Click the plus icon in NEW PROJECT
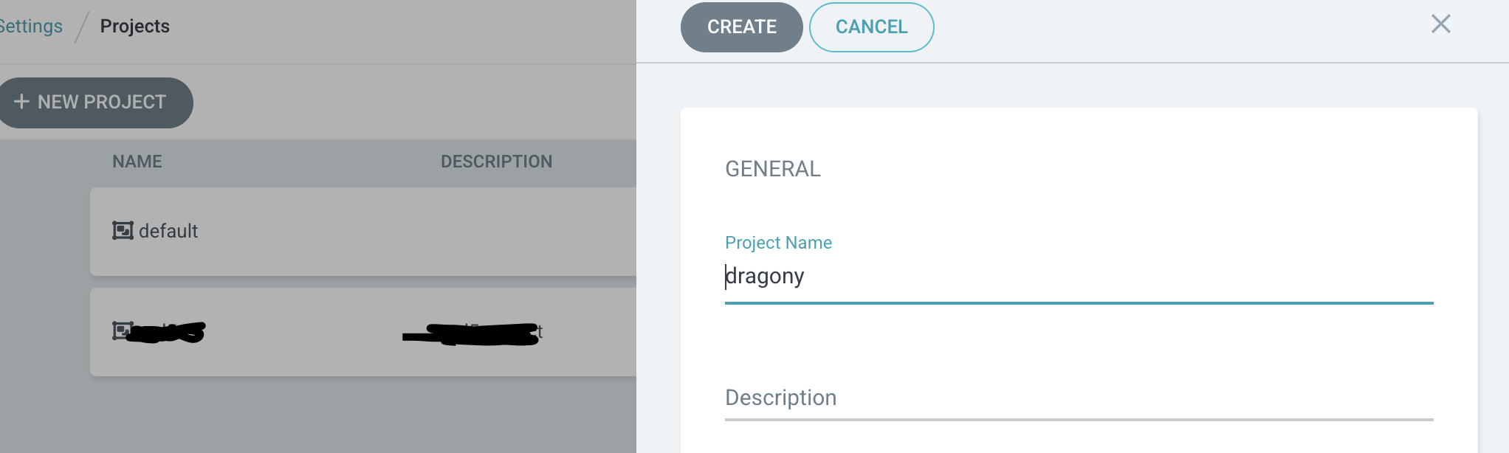Screen dimensions: 1509x453 pos(21,102)
